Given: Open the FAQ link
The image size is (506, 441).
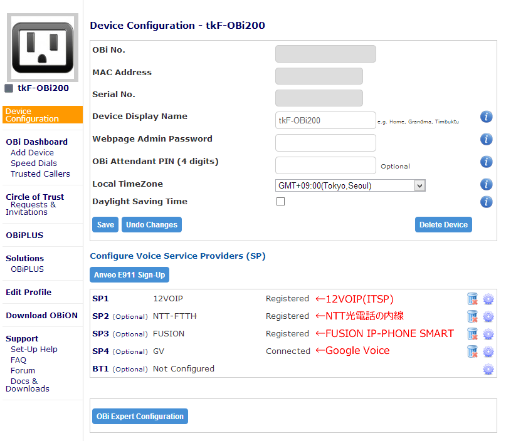Looking at the screenshot, I should click(18, 360).
